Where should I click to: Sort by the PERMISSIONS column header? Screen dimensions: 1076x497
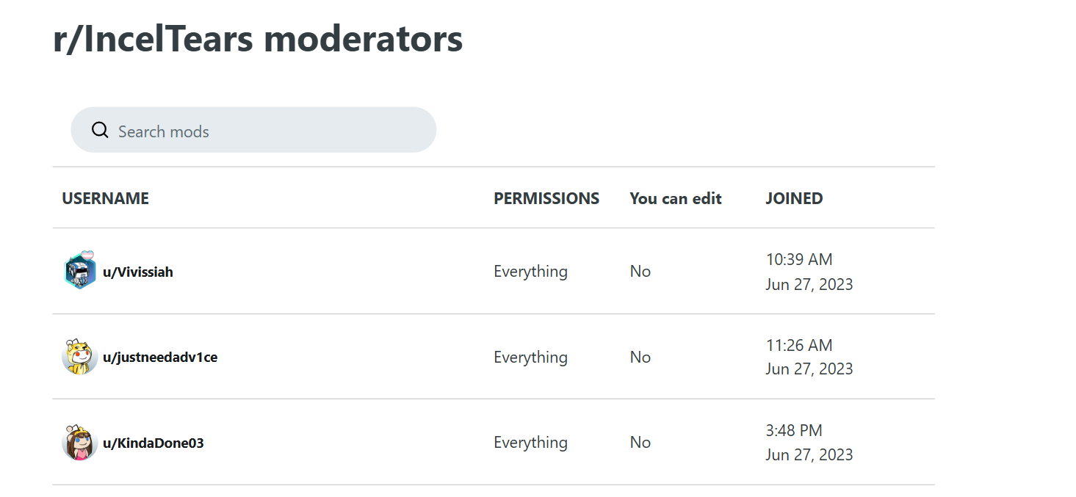[546, 198]
